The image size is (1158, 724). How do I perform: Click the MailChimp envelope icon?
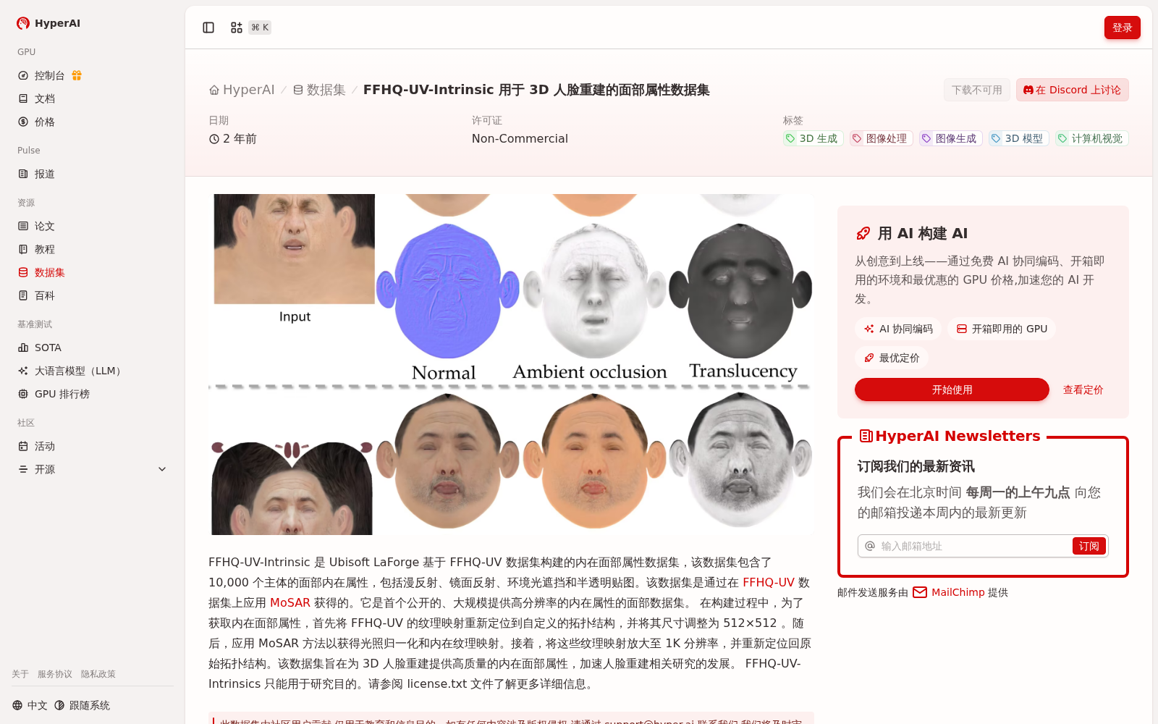[920, 592]
